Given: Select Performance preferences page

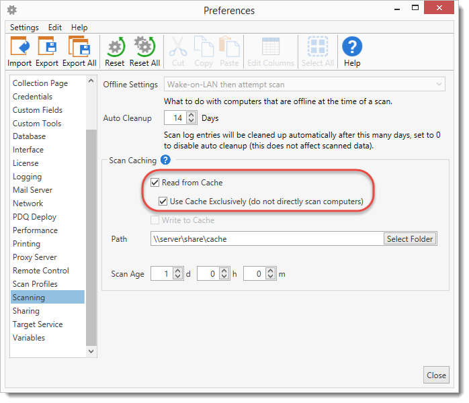Looking at the screenshot, I should [x=36, y=230].
